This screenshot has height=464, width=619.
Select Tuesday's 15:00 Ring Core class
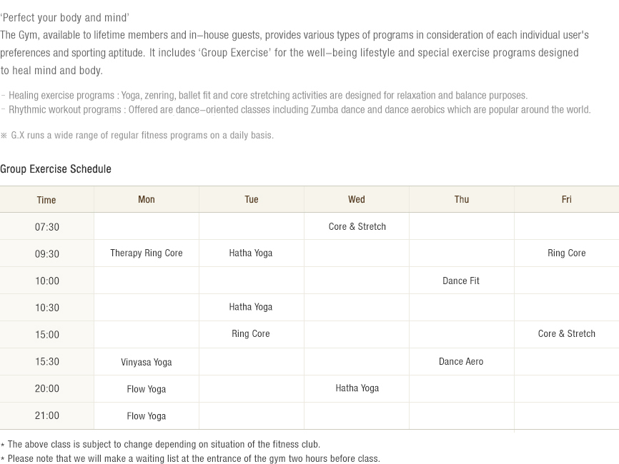[x=251, y=334]
